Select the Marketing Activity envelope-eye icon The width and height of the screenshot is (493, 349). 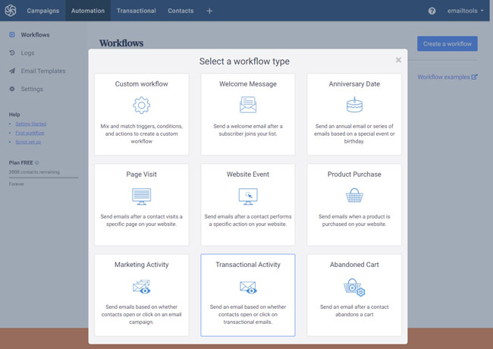coord(142,287)
